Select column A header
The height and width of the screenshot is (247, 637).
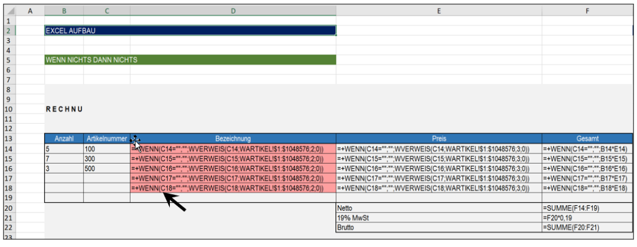click(x=30, y=11)
